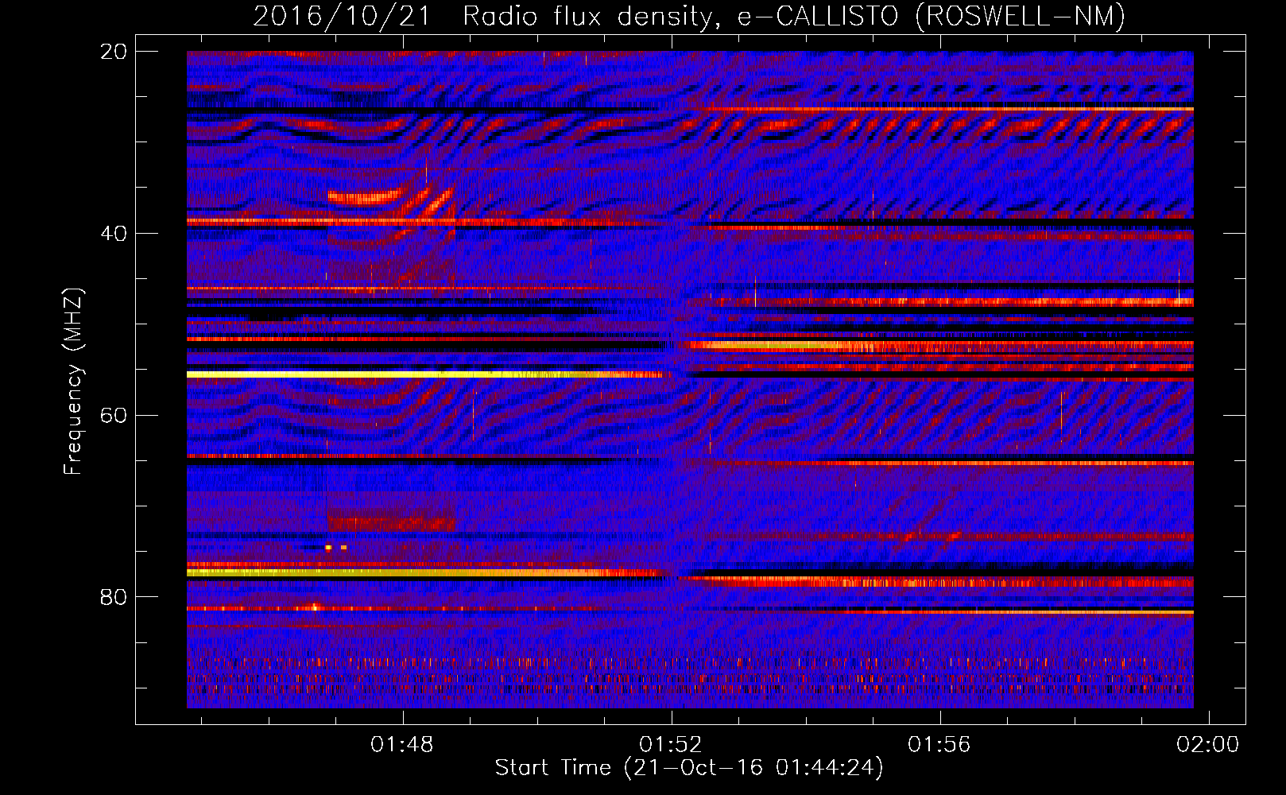The image size is (1286, 795).
Task: Click the plot title "2016/10/21 Radio flux density, e-CALLISTO (ROSWELL-NM)"
Action: tap(688, 16)
